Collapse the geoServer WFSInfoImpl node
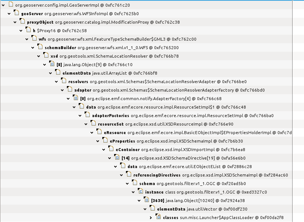304x222 pixels. (9, 14)
